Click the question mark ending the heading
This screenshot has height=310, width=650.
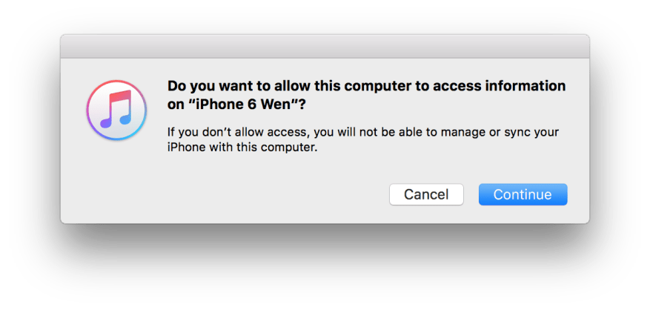pos(303,105)
